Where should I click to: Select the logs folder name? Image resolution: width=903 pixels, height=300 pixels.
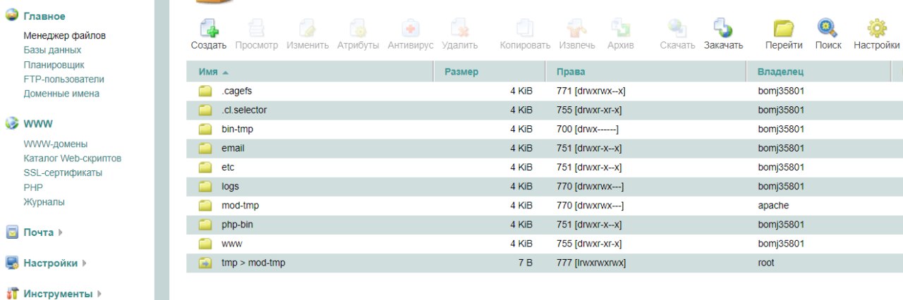click(230, 187)
